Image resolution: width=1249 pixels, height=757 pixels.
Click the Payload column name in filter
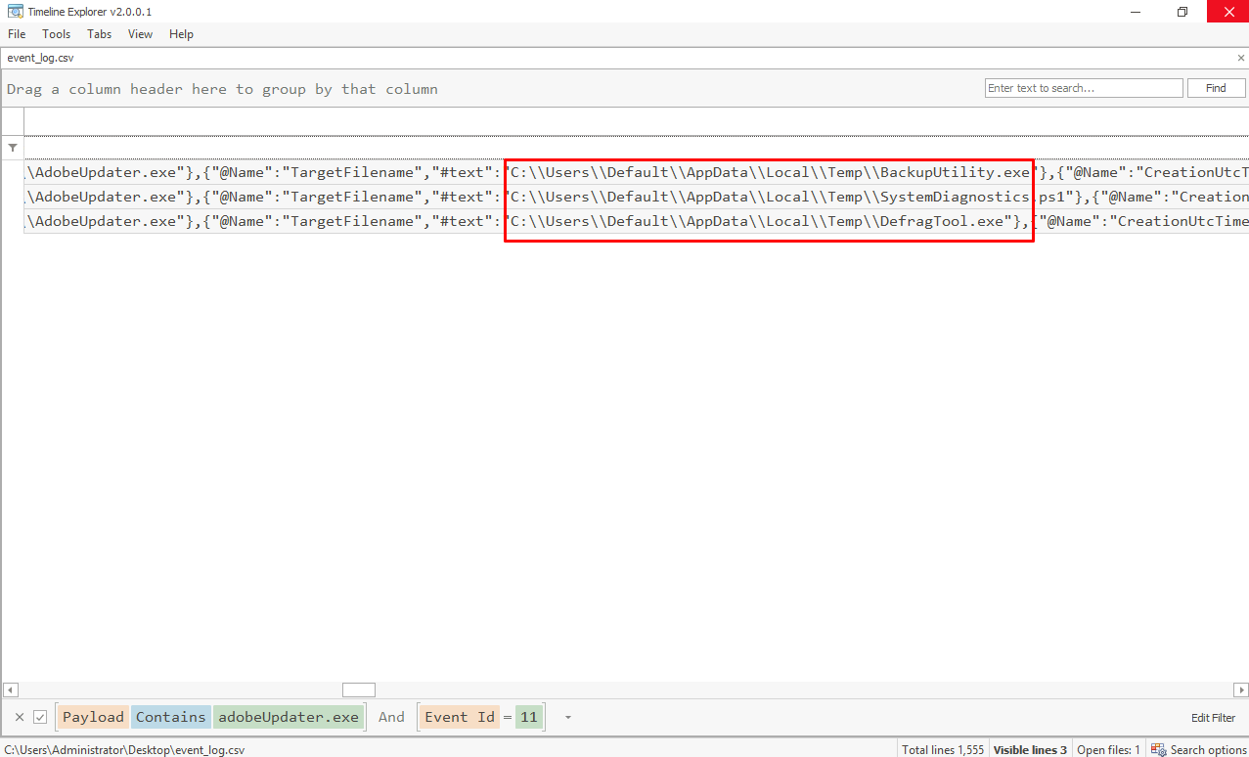pos(93,717)
